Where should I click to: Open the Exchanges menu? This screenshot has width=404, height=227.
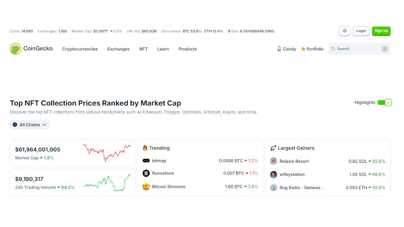(x=118, y=49)
